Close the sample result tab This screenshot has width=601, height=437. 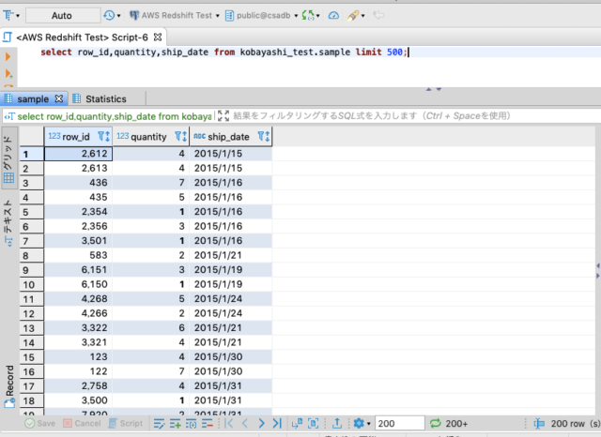pos(58,98)
